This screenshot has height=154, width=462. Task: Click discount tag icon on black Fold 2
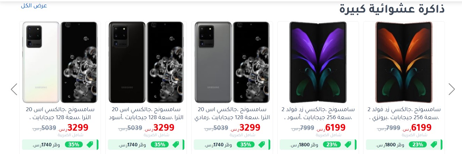(348, 144)
